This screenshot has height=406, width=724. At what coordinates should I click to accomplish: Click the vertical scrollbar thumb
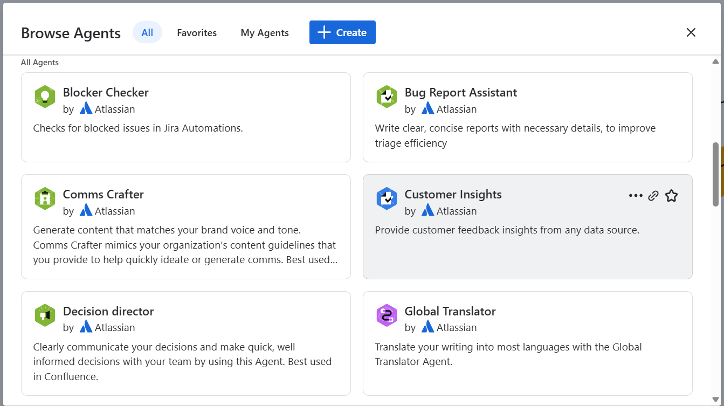click(x=715, y=174)
